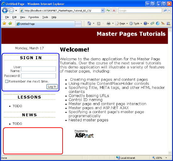Click the 100% zoom level button

pyautogui.click(x=157, y=158)
